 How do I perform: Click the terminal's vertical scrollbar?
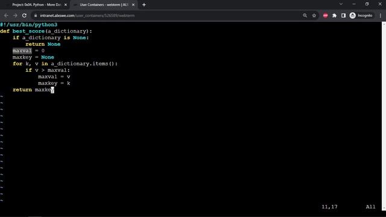[x=384, y=116]
